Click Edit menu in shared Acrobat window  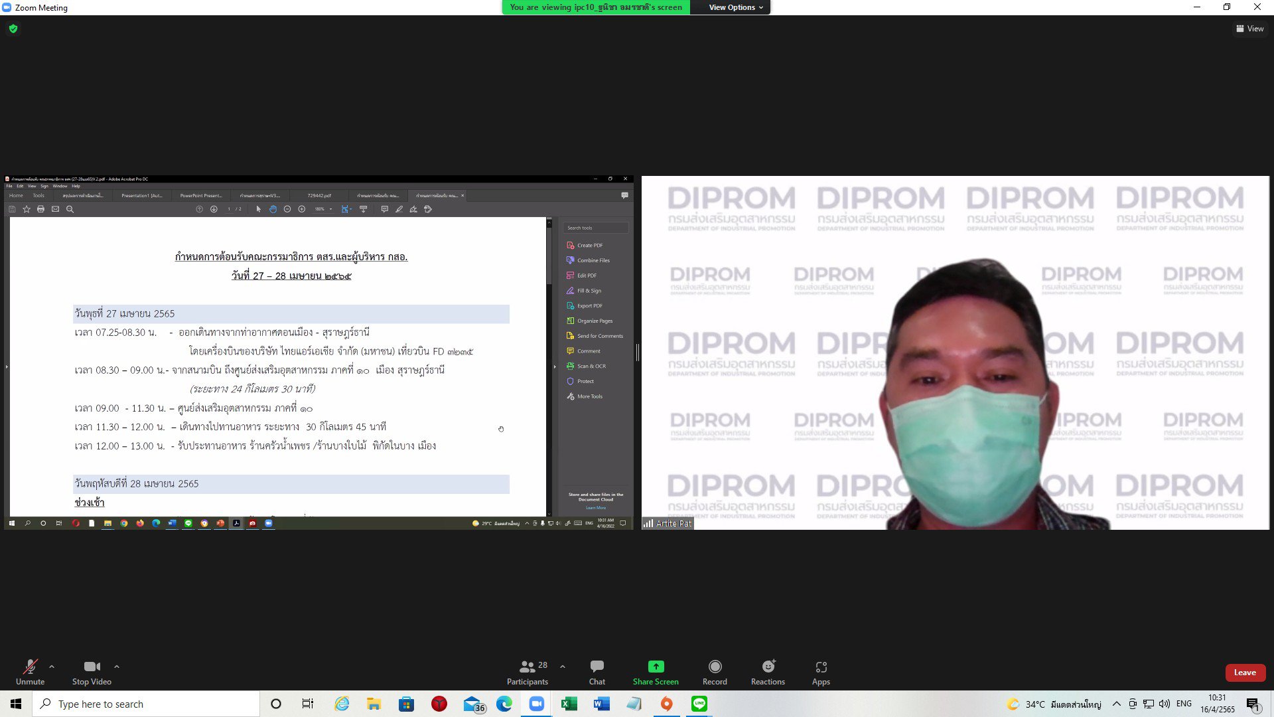(x=20, y=186)
